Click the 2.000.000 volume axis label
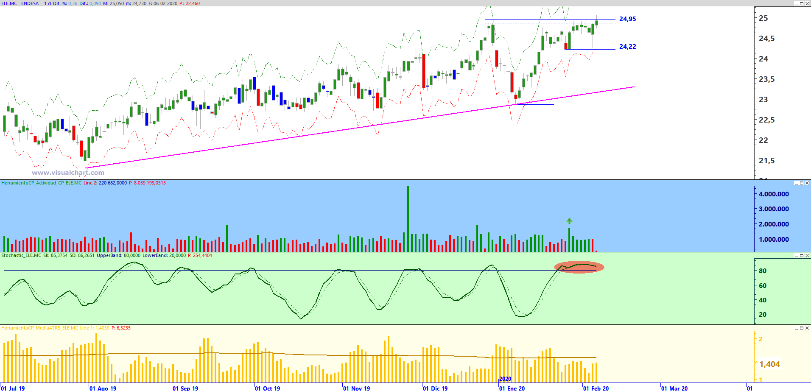 (x=774, y=224)
